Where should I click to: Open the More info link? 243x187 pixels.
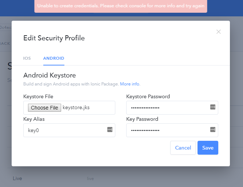[x=130, y=84]
